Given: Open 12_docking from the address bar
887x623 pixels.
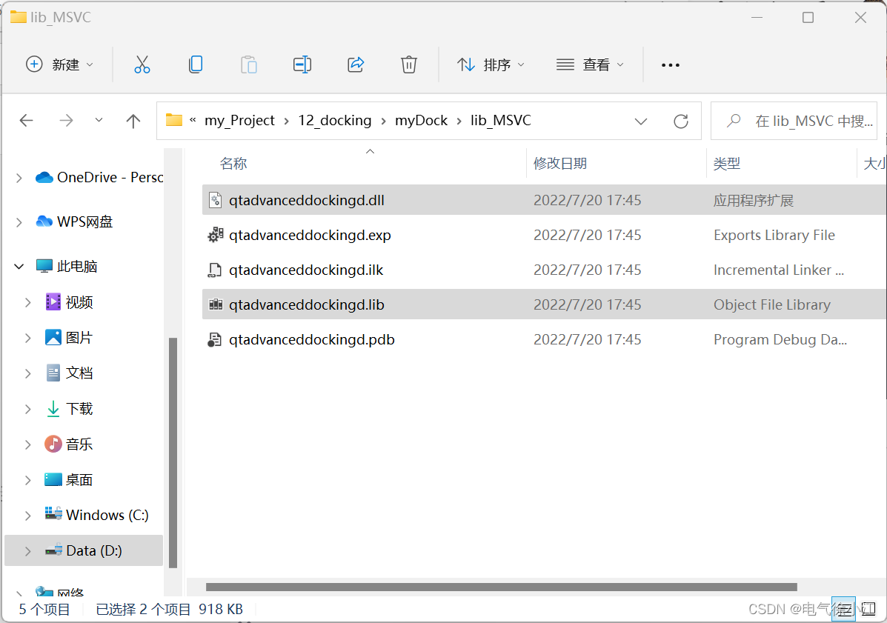Looking at the screenshot, I should [x=334, y=120].
